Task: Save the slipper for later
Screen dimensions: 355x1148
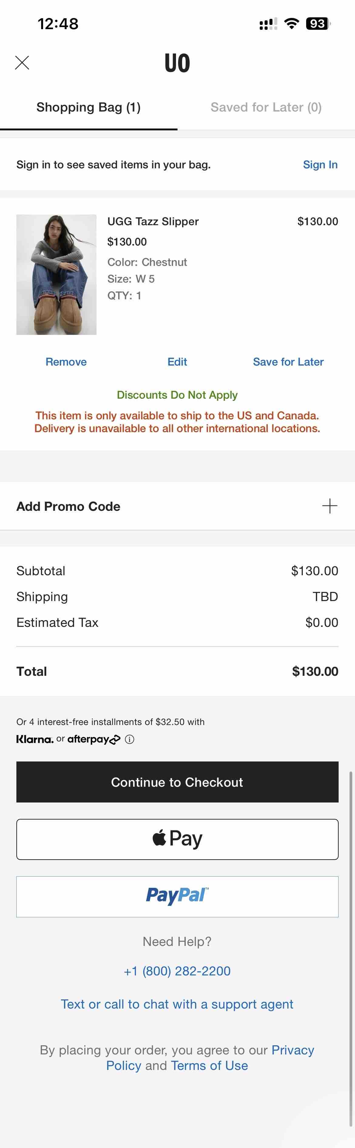Action: pos(288,361)
